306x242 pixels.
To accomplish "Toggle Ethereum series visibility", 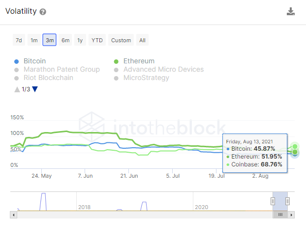I will coord(139,61).
